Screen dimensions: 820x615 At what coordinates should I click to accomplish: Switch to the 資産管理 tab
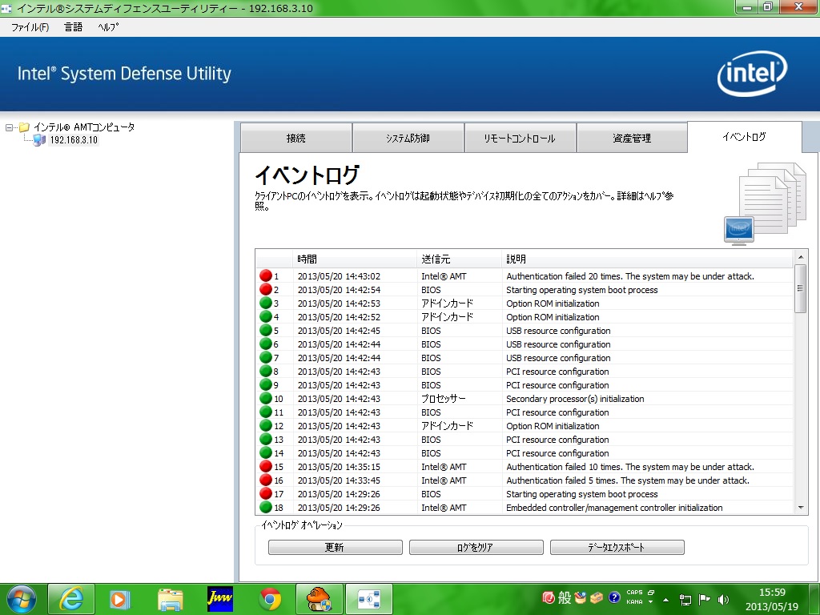point(632,138)
